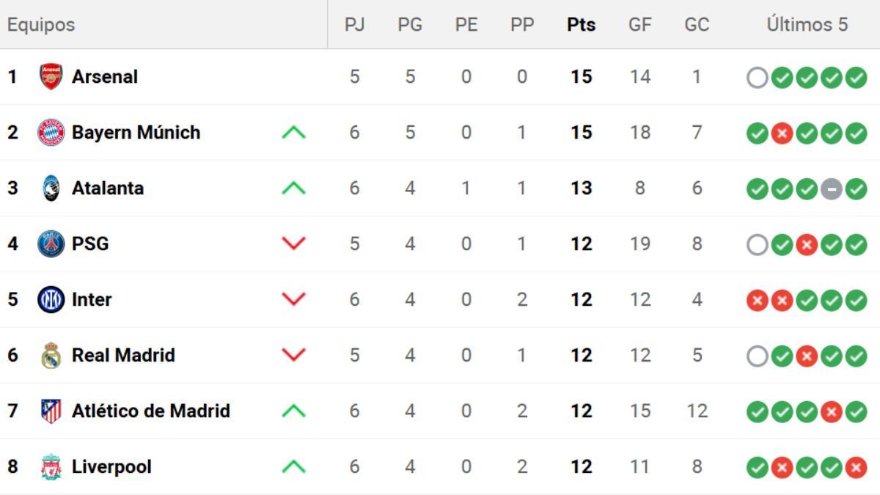The image size is (880, 495).
Task: Click the Últimos 5 column header
Action: click(x=807, y=24)
